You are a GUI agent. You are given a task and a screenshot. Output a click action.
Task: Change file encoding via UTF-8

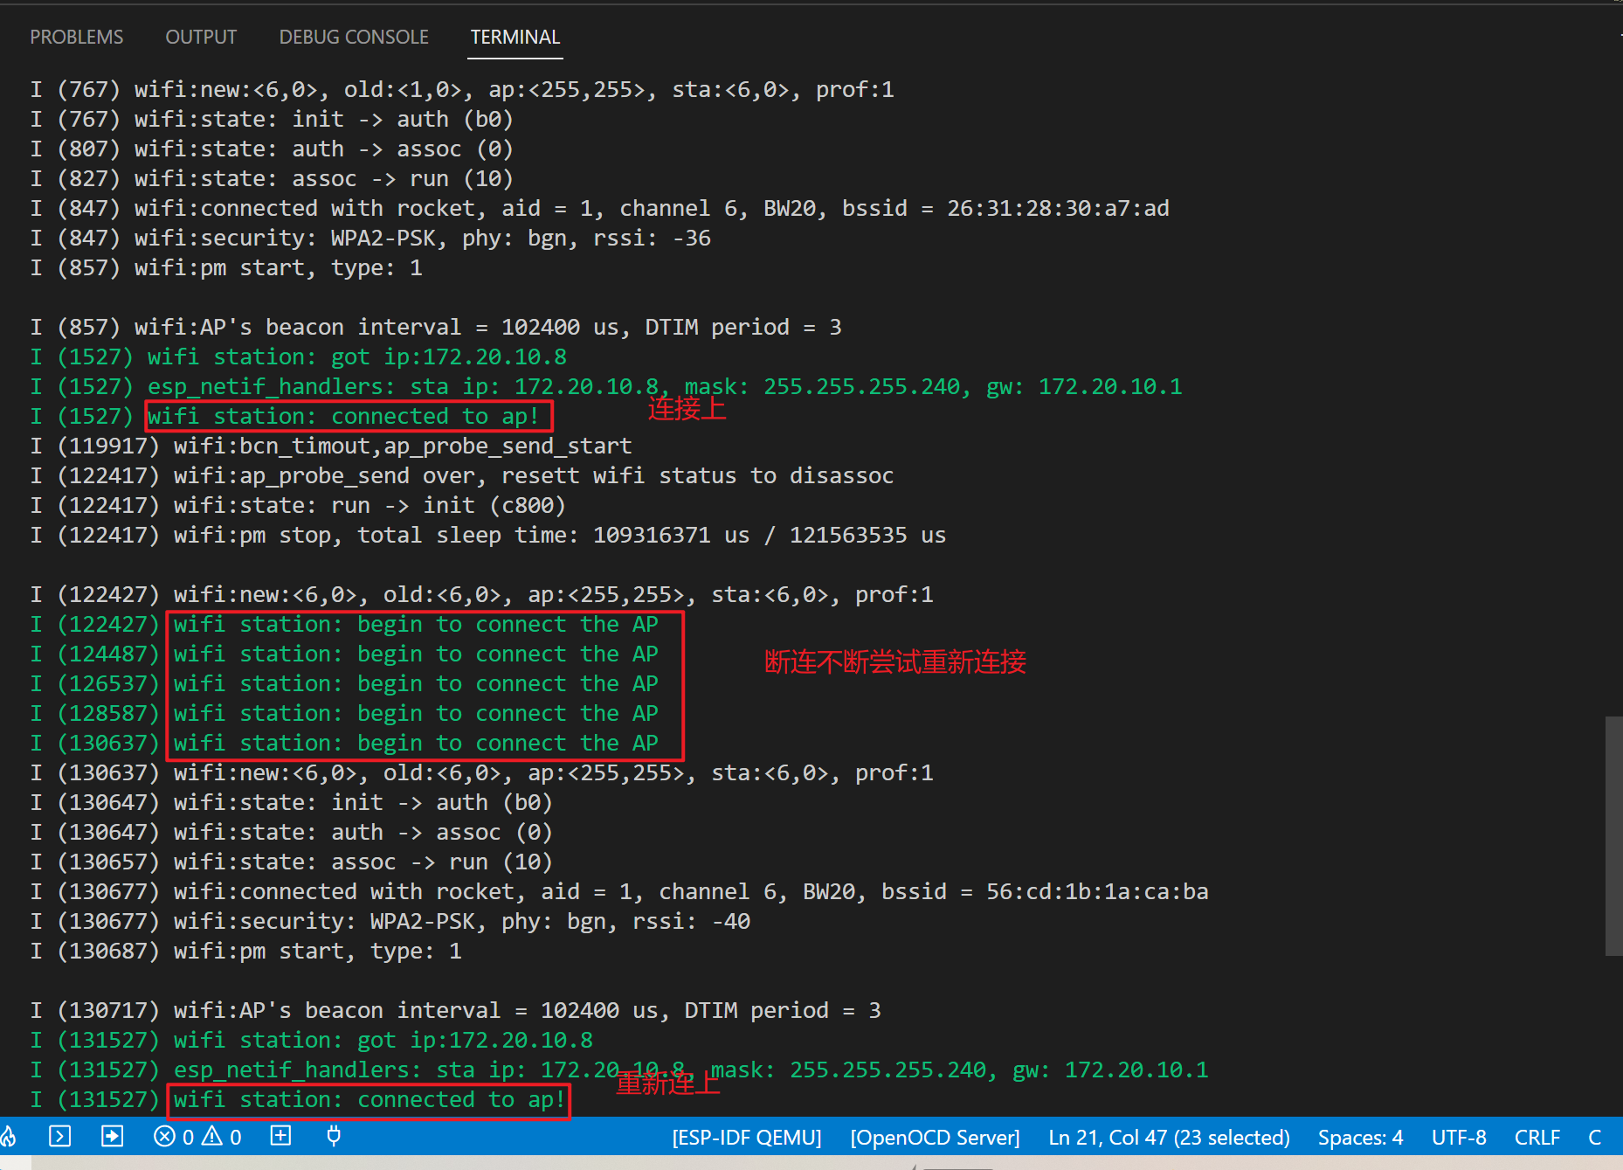coord(1459,1137)
